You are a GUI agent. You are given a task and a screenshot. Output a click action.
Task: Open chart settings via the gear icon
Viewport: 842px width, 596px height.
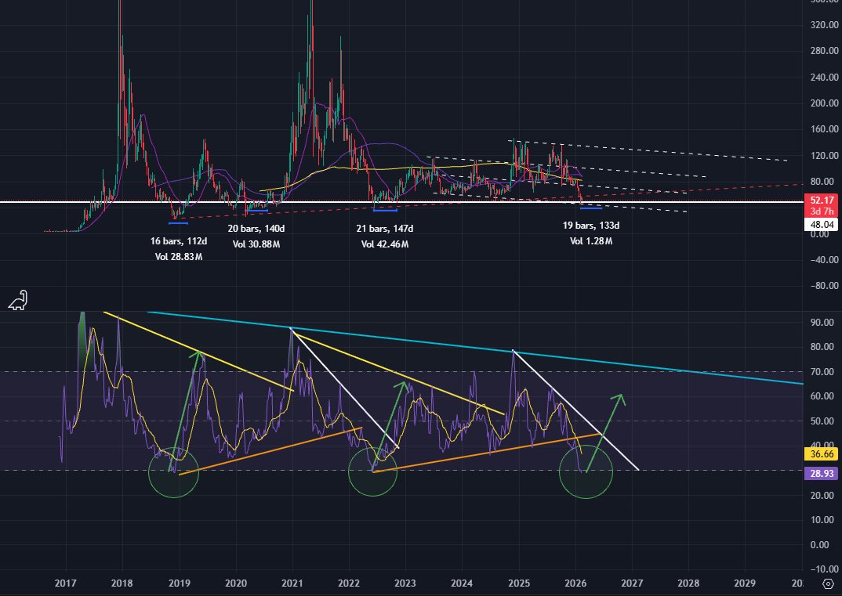(829, 583)
